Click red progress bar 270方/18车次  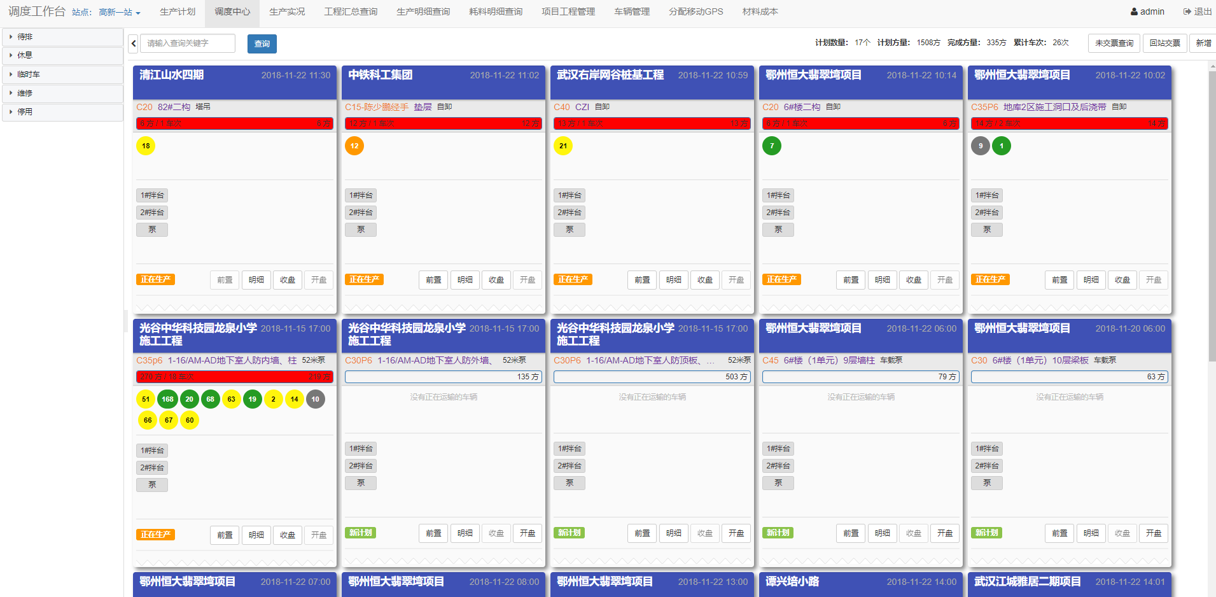[235, 377]
